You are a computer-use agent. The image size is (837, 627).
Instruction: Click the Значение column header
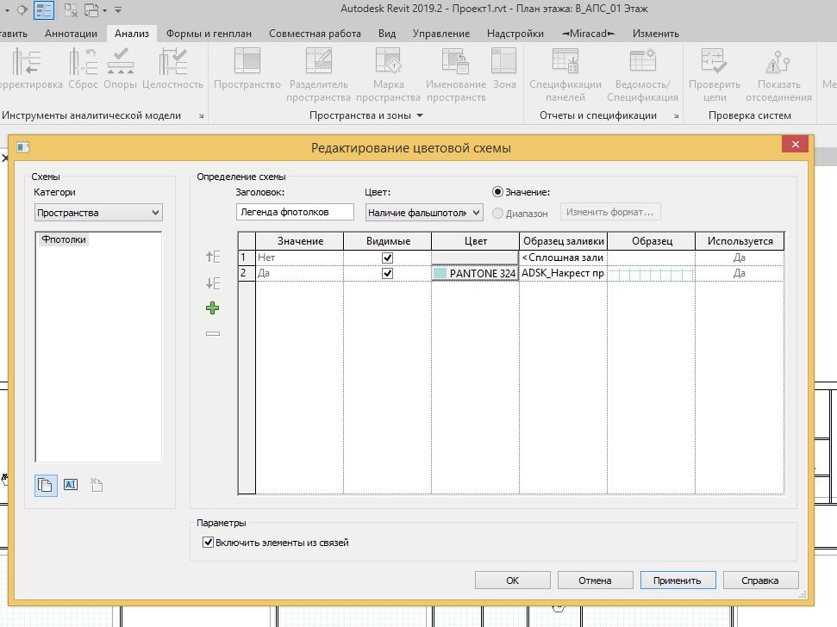coord(299,241)
